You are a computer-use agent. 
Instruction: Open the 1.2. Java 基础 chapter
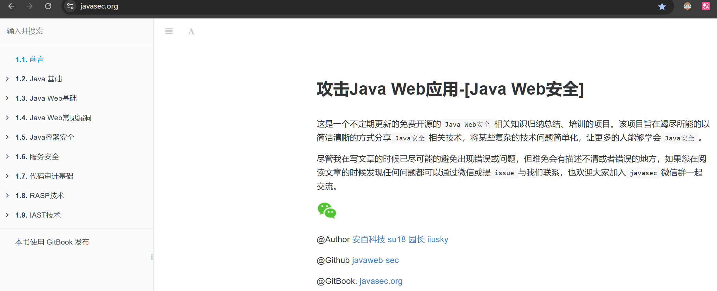pyautogui.click(x=39, y=79)
